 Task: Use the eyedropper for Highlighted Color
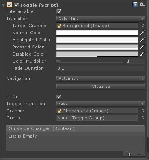(142, 40)
